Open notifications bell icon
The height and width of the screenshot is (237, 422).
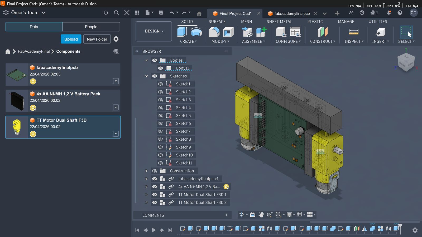click(389, 13)
